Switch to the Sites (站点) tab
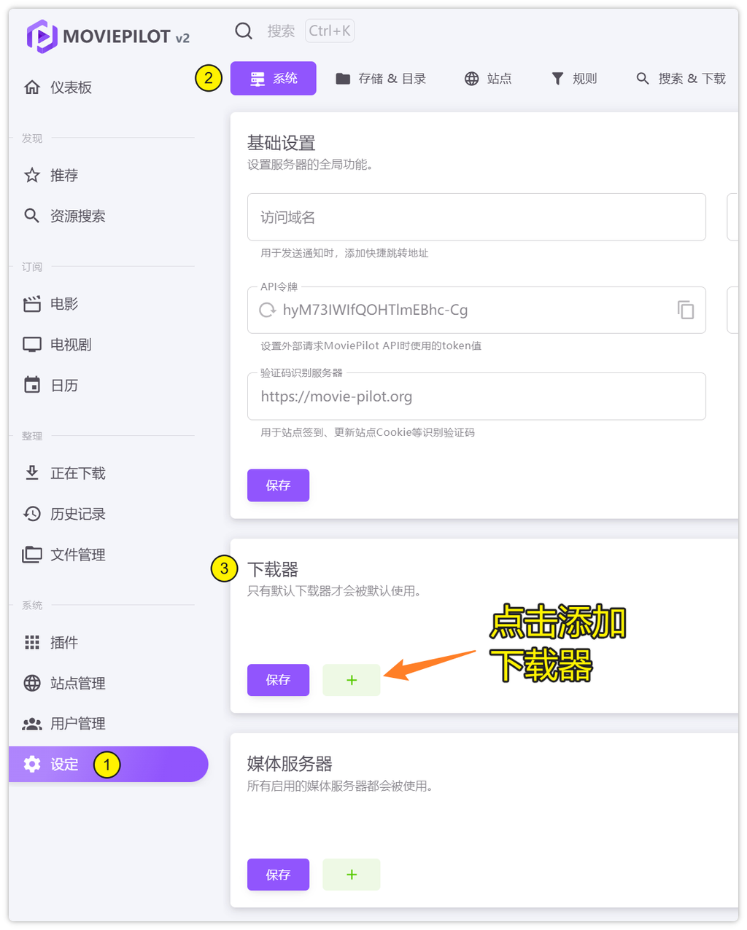 (x=488, y=79)
